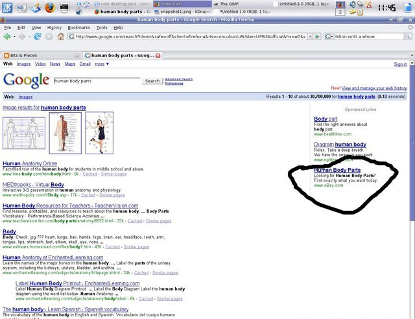The width and height of the screenshot is (415, 319).
Task: Open the list all tabs dropdown
Action: tap(412, 55)
